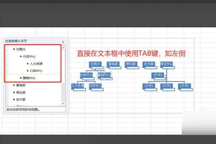
Task: Place the cursor in the 营销中心 bullet line
Action: click(x=30, y=78)
